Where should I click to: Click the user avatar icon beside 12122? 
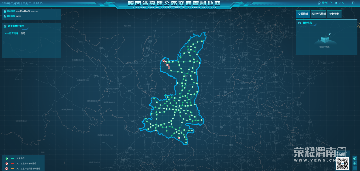(x=336, y=3)
